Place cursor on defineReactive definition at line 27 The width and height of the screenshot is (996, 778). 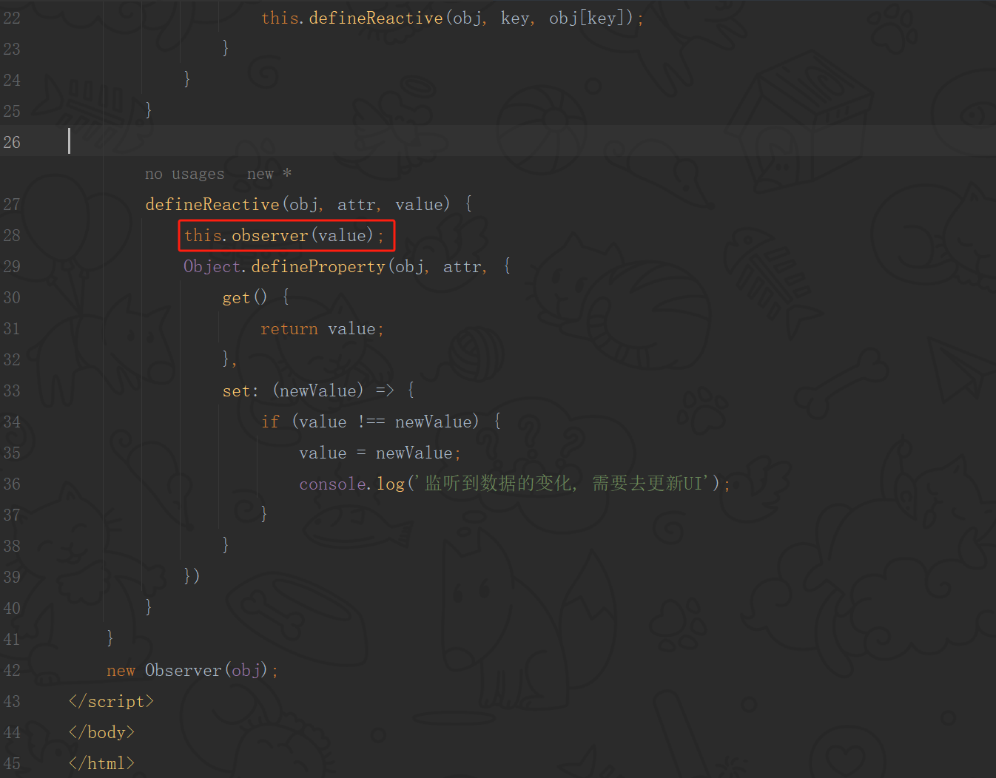pos(212,204)
